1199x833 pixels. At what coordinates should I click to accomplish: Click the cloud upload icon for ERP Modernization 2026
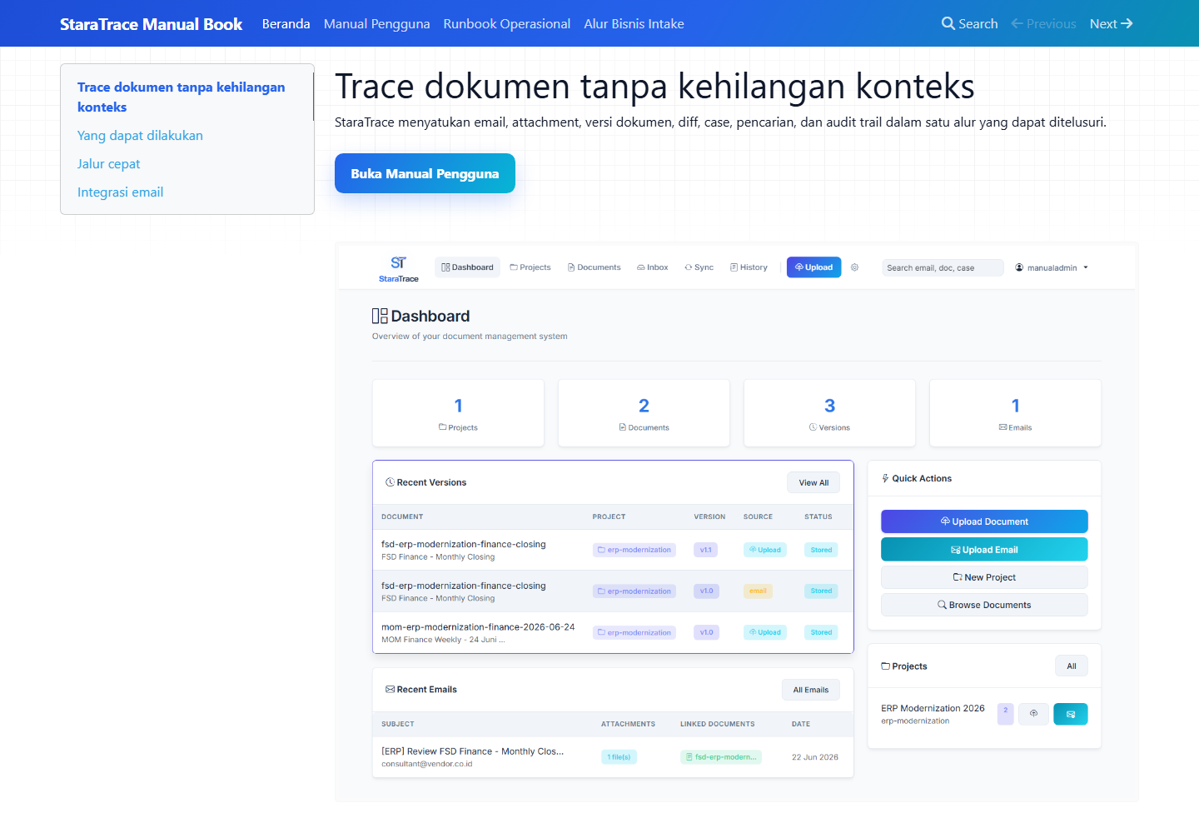click(1033, 714)
